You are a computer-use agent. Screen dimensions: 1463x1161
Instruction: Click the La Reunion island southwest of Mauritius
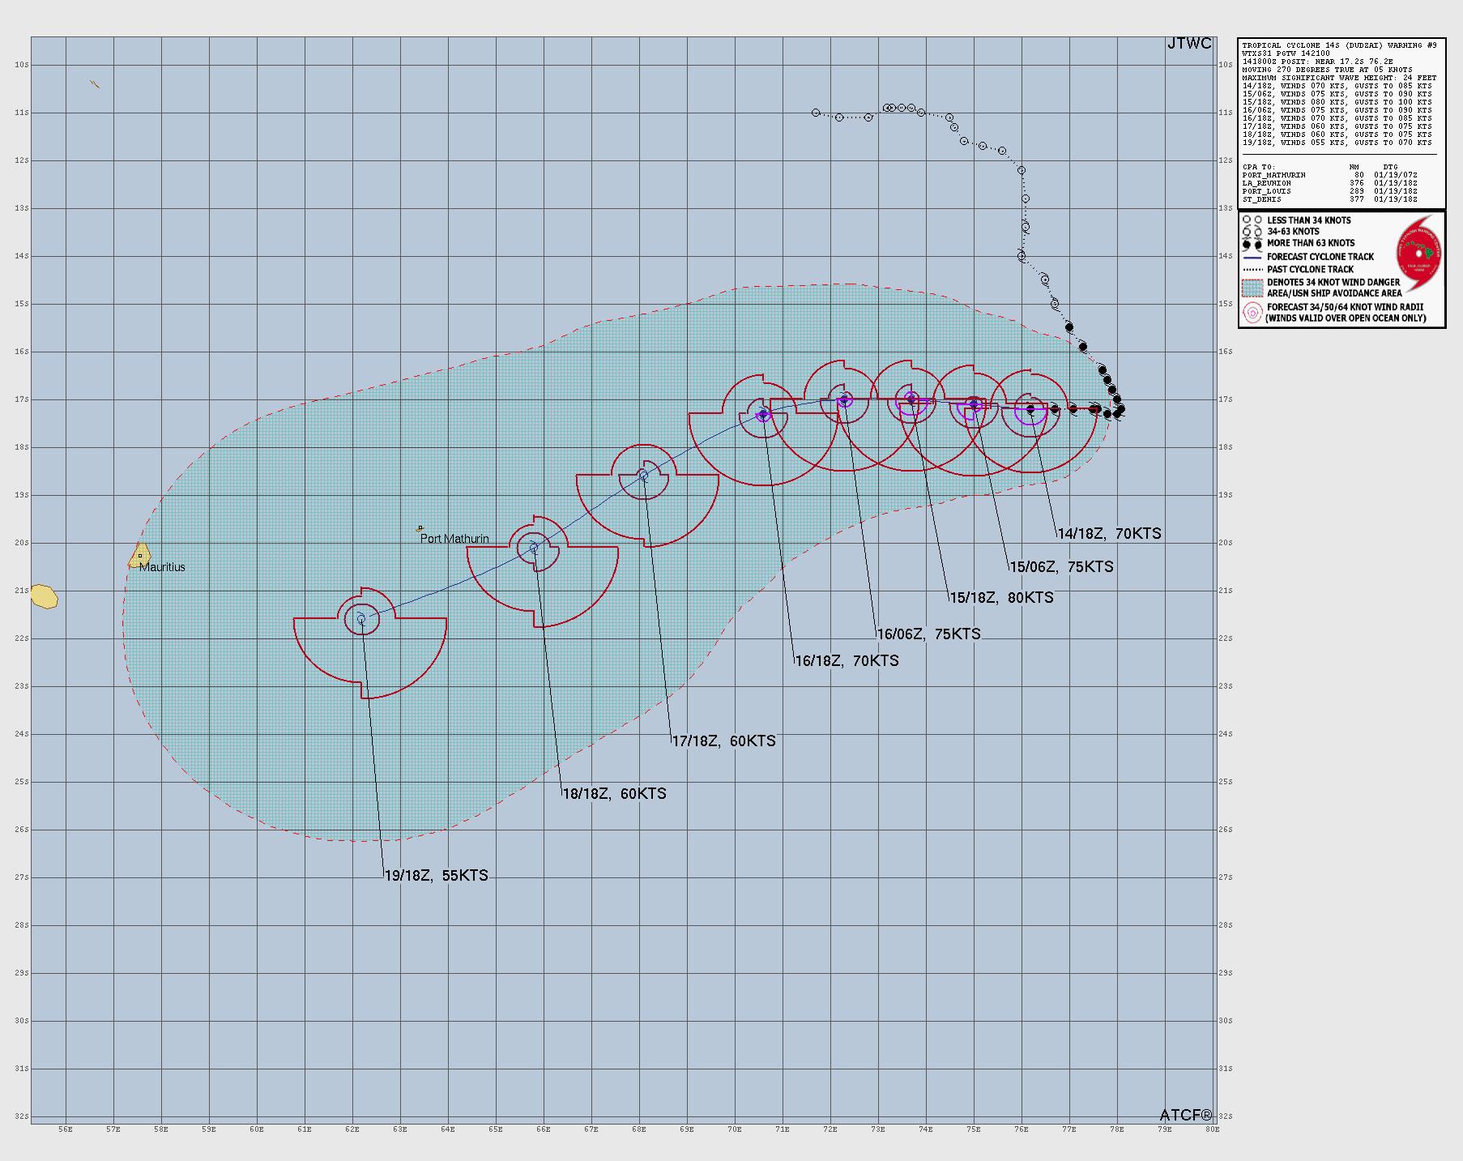pos(44,597)
